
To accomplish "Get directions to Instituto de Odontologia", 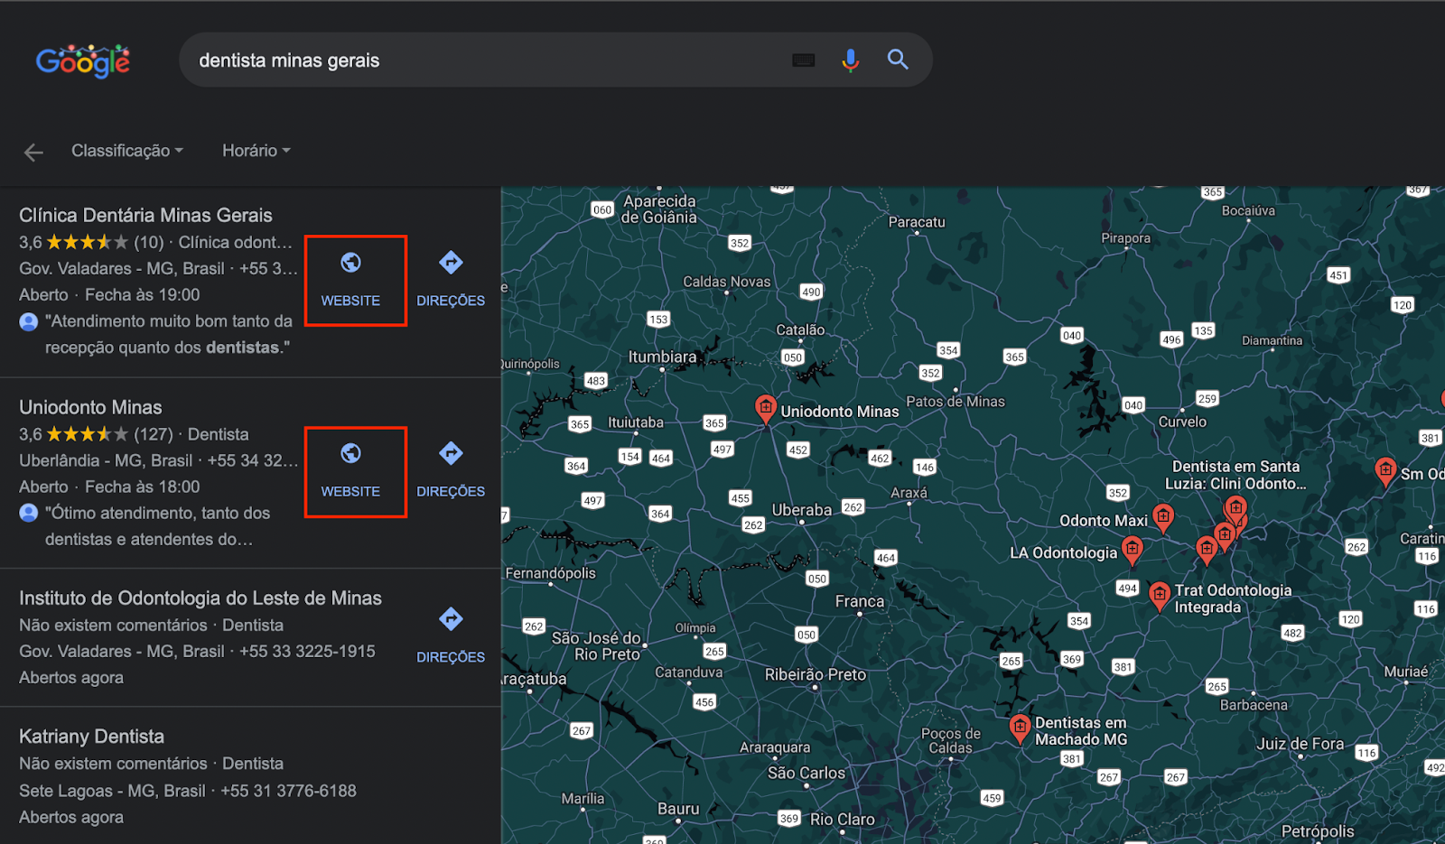I will pyautogui.click(x=451, y=636).
